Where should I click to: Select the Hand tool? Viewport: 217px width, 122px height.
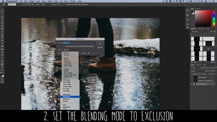click(x=2, y=64)
